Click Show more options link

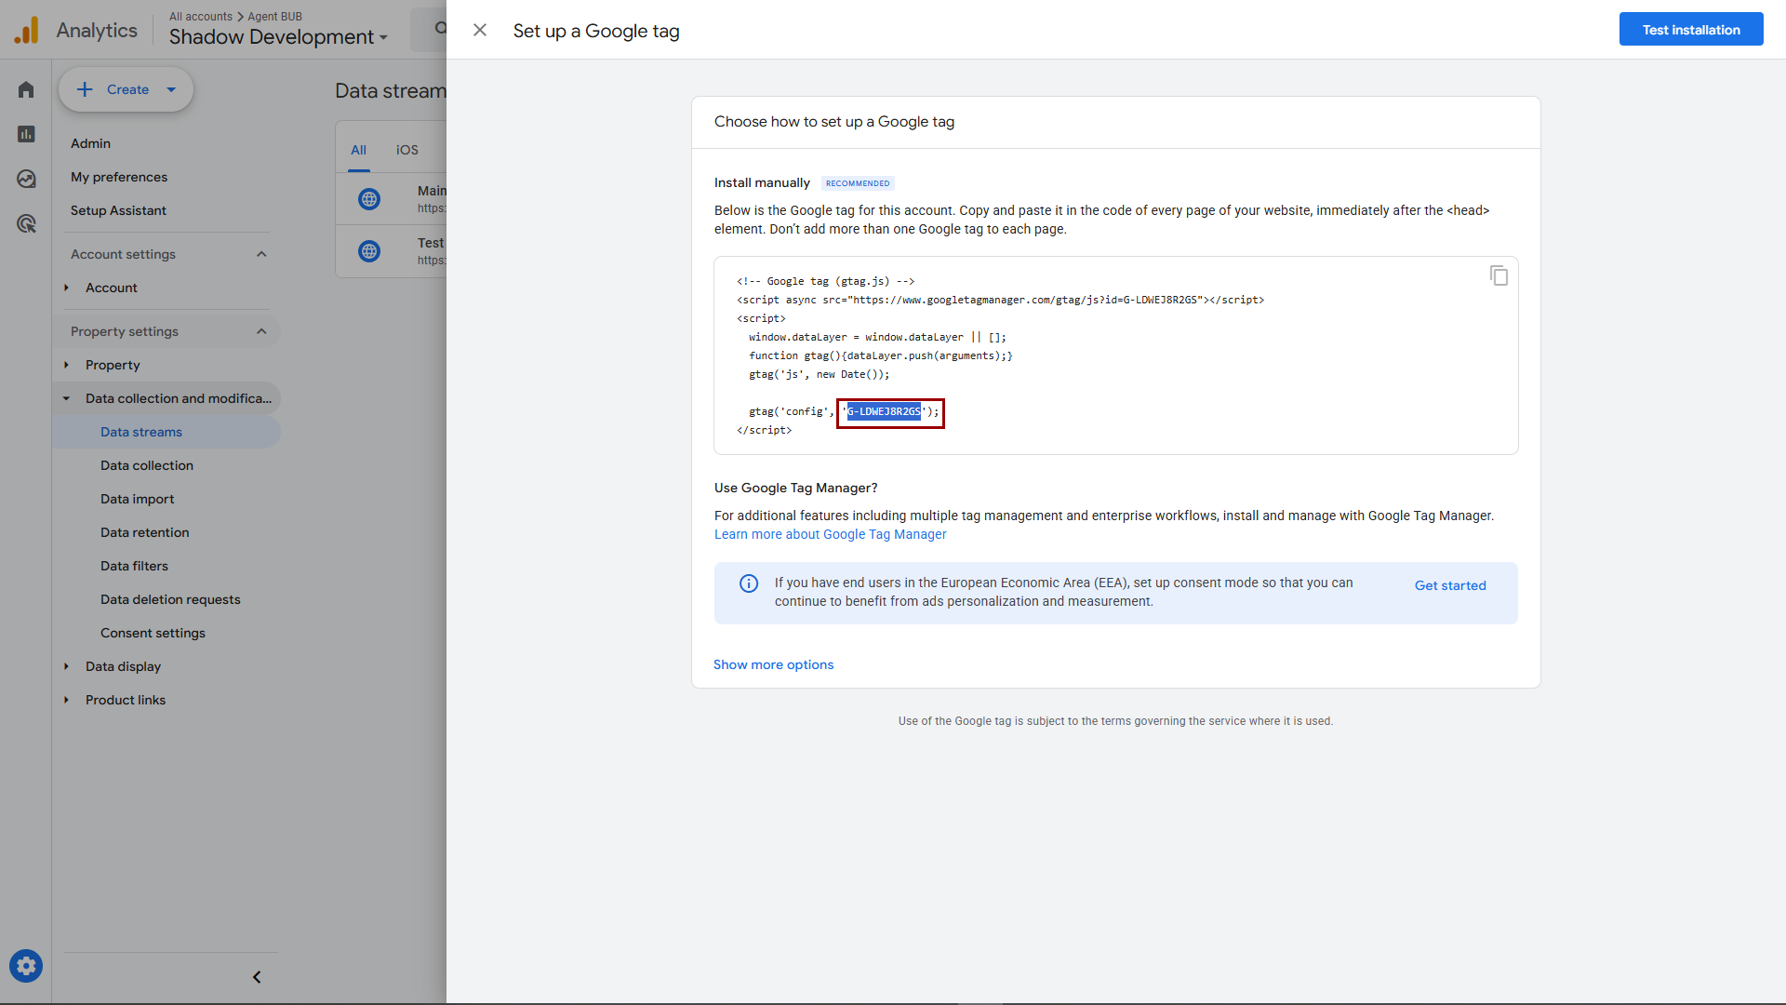tap(774, 664)
